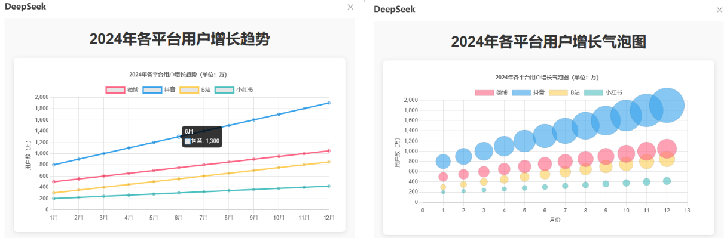
Task: Click the tooltip reading 抖音: 1,300
Action: tap(201, 136)
